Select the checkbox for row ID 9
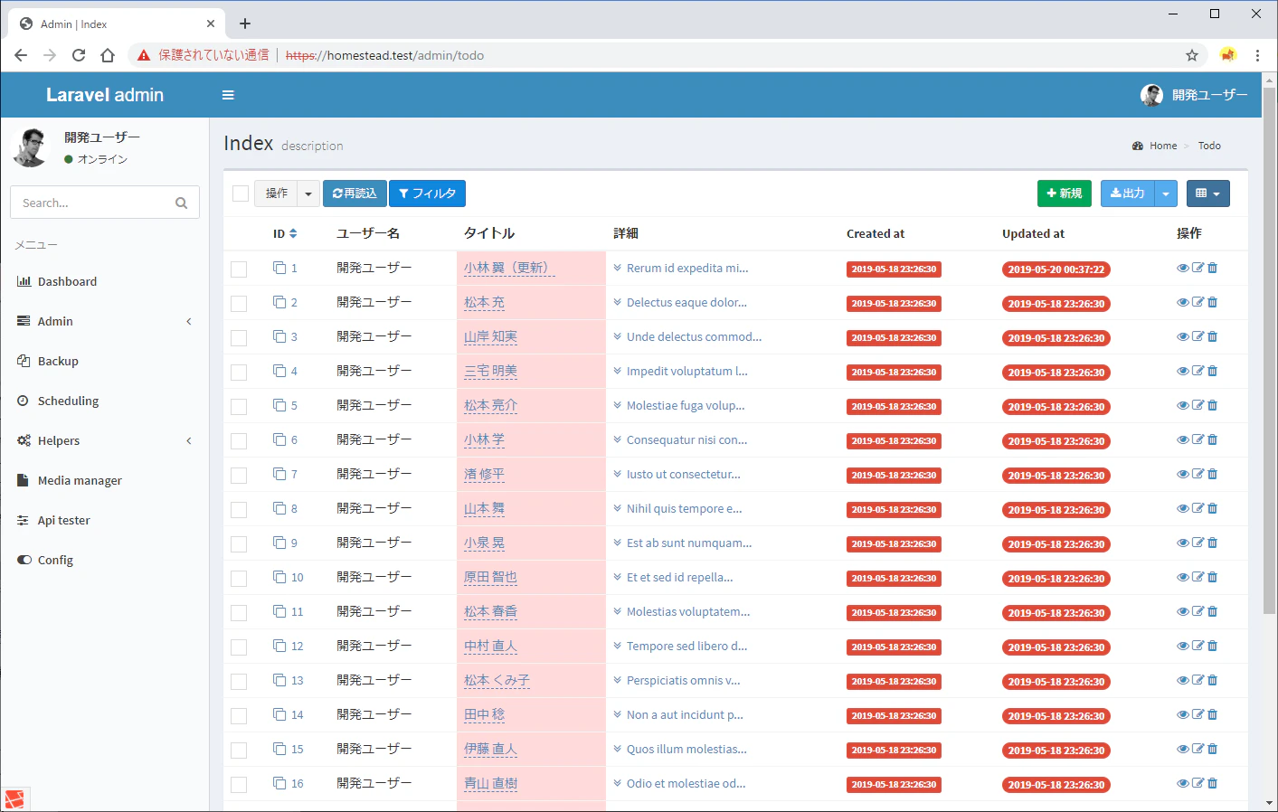The image size is (1278, 812). [239, 544]
